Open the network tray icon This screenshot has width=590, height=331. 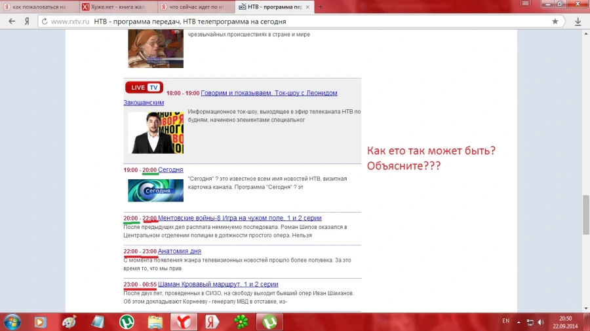click(530, 322)
